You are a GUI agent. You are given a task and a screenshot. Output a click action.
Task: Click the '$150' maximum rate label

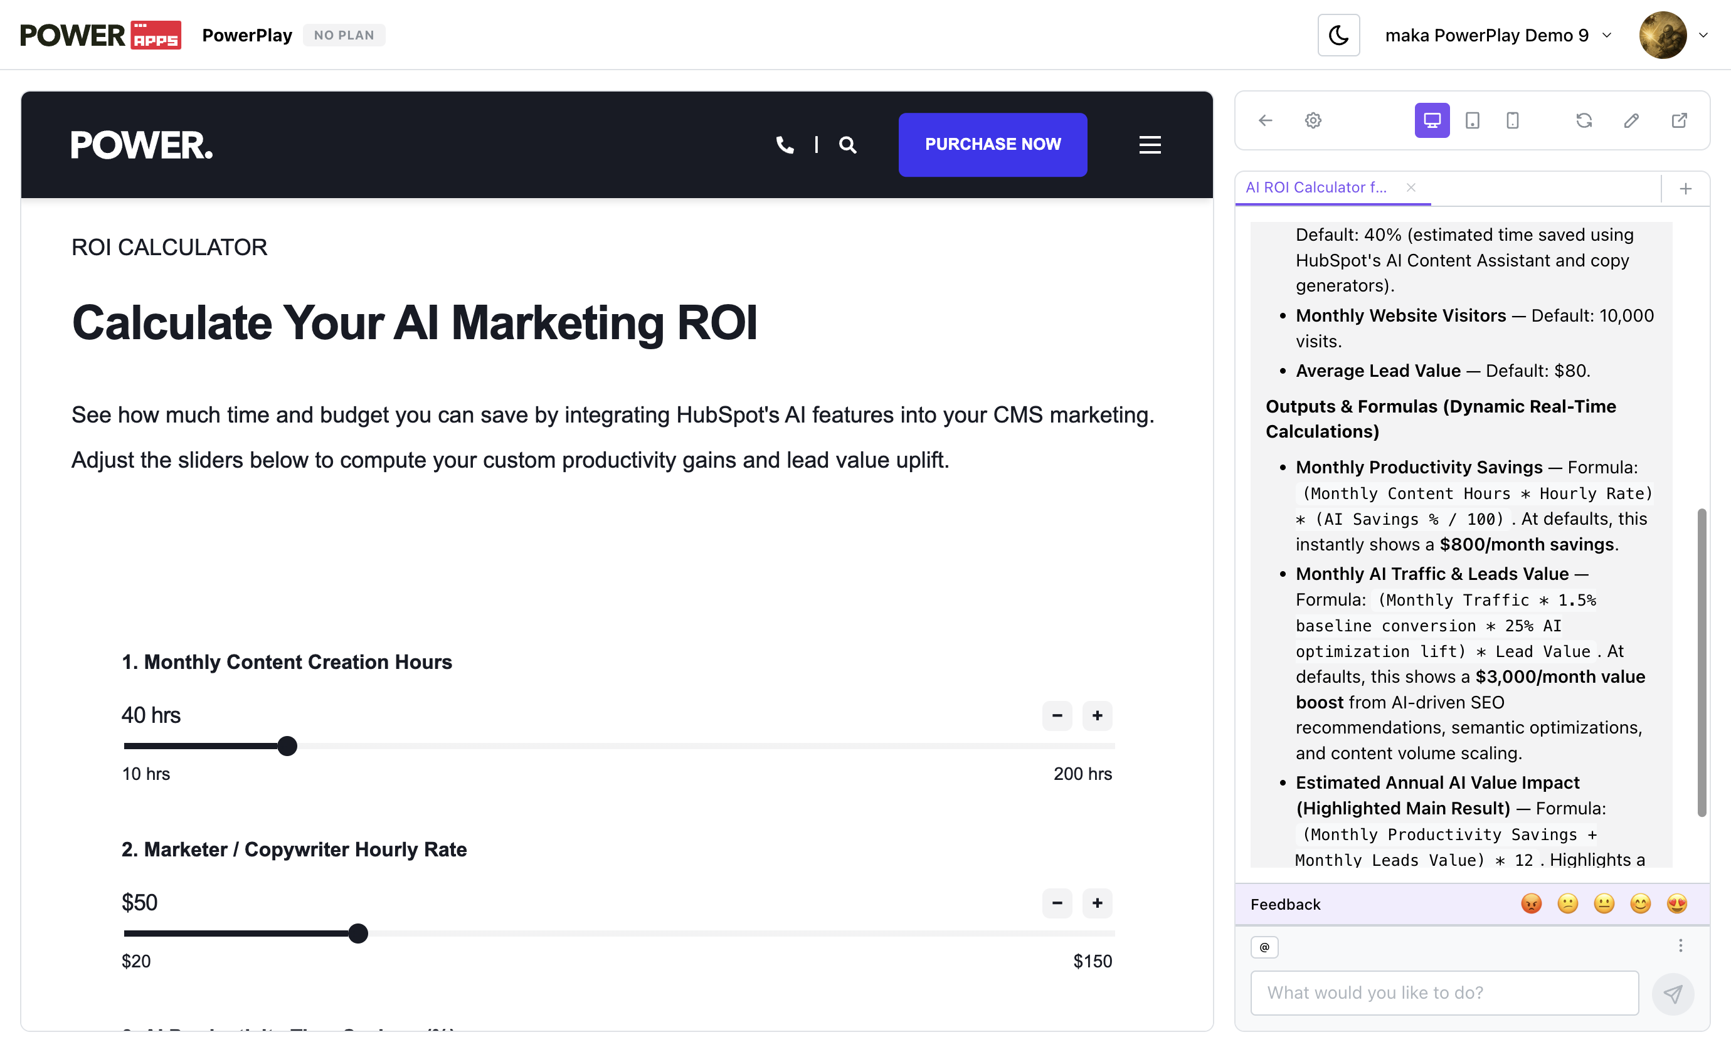(1092, 961)
